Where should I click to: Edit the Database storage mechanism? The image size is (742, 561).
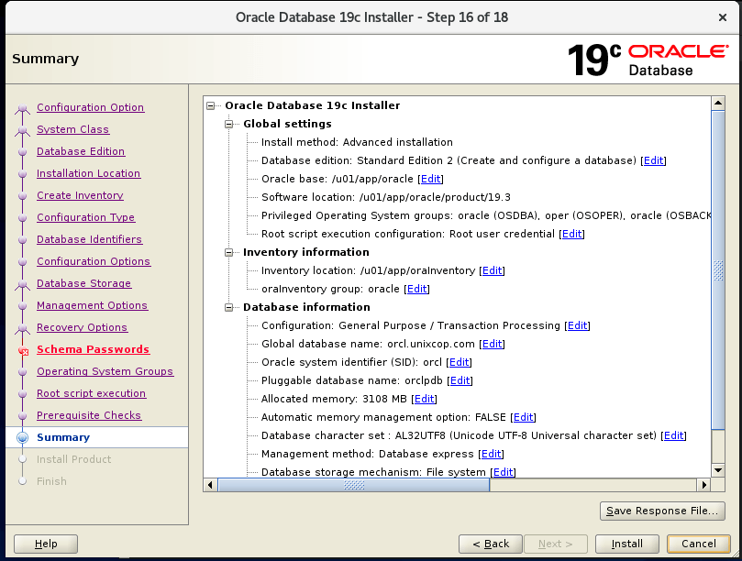[503, 472]
